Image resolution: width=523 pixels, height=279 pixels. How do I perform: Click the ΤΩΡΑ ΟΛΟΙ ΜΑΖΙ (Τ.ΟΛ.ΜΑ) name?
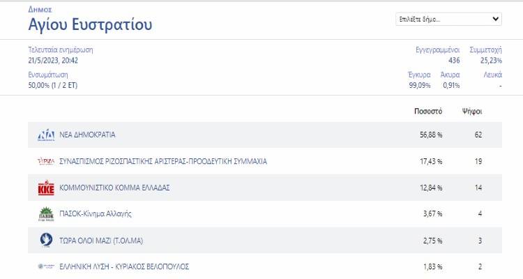(102, 241)
